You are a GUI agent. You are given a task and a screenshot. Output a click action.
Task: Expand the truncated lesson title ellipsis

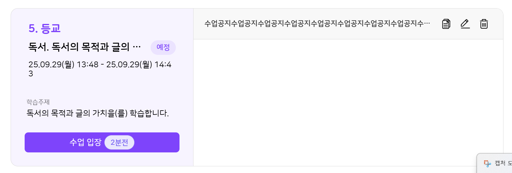pos(137,47)
